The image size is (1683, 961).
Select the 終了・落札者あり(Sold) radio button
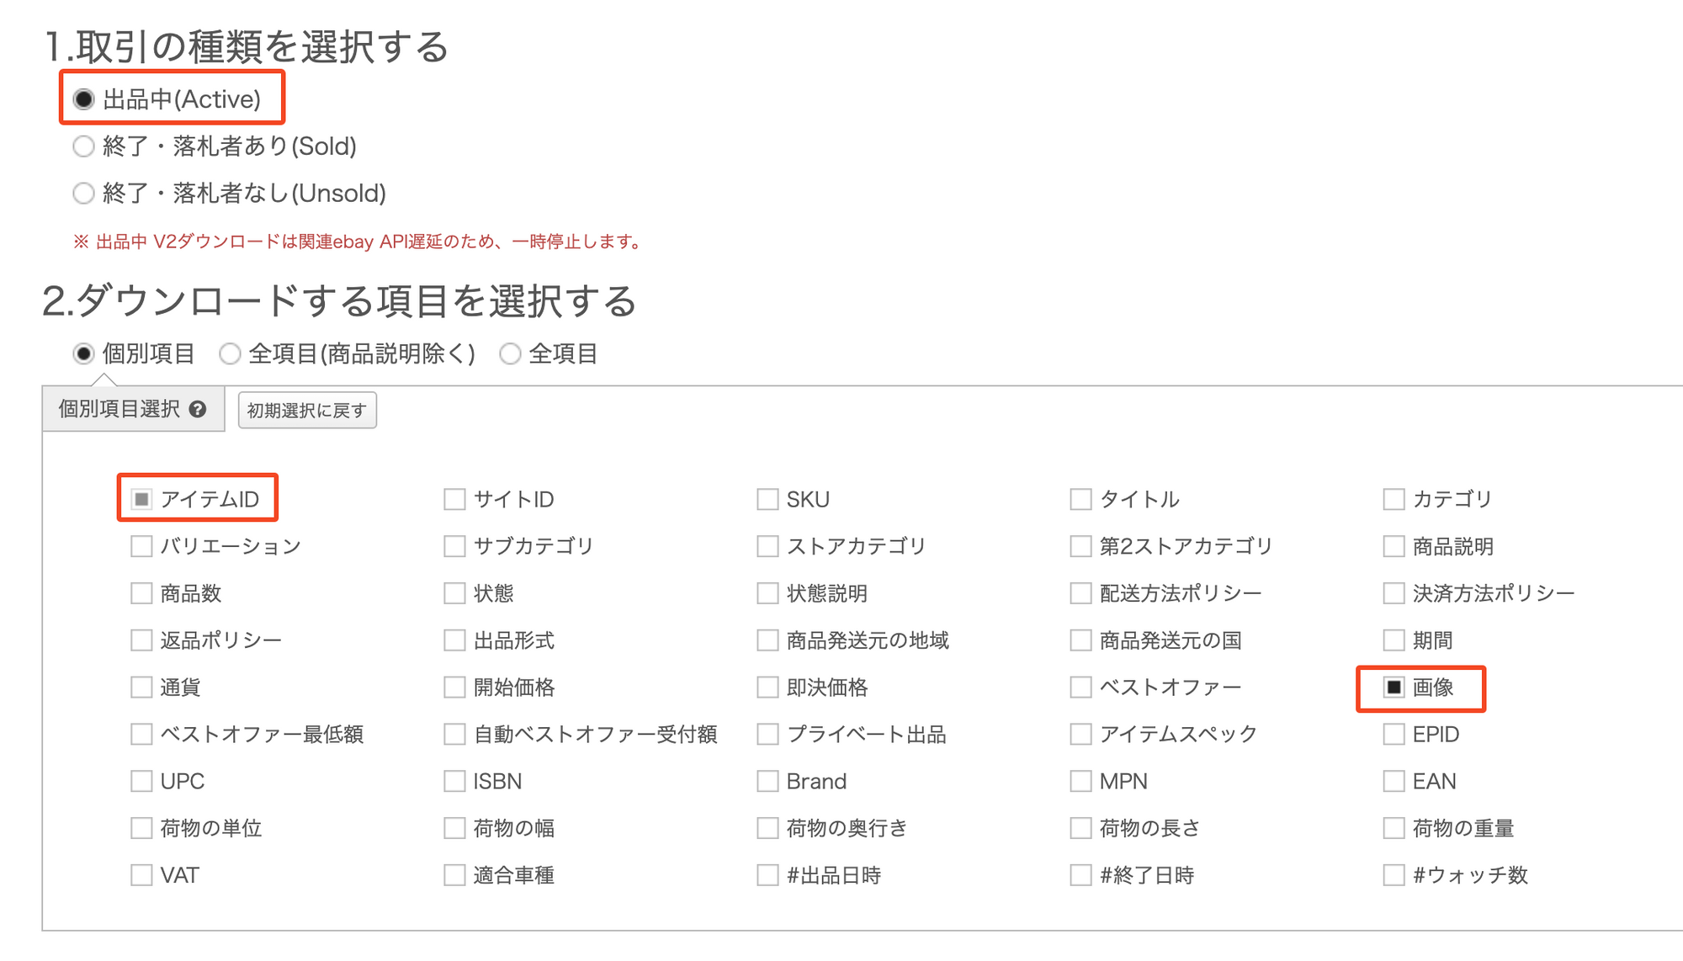tap(83, 146)
